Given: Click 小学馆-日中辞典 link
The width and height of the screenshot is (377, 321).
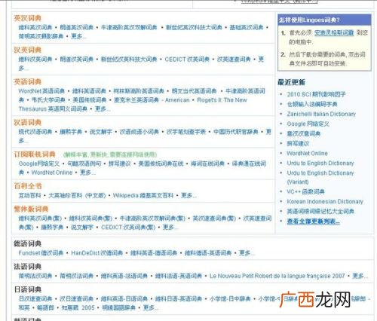Looking at the screenshot, I should coord(230,299).
